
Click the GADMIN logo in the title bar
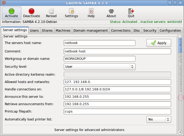pos(4,3)
